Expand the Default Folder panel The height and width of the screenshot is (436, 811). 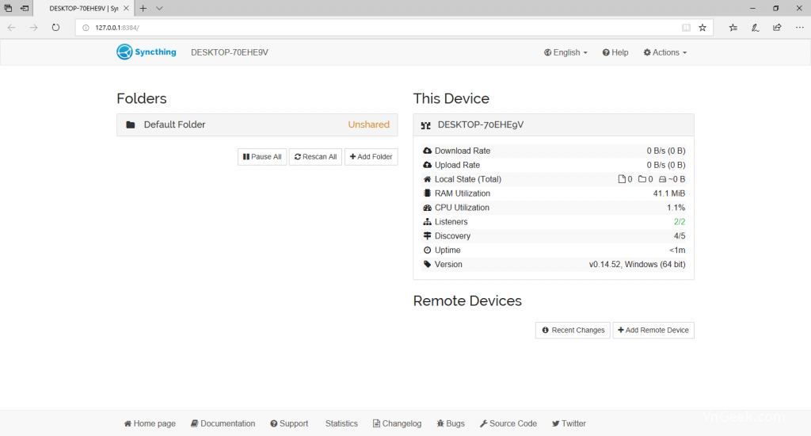tap(257, 124)
